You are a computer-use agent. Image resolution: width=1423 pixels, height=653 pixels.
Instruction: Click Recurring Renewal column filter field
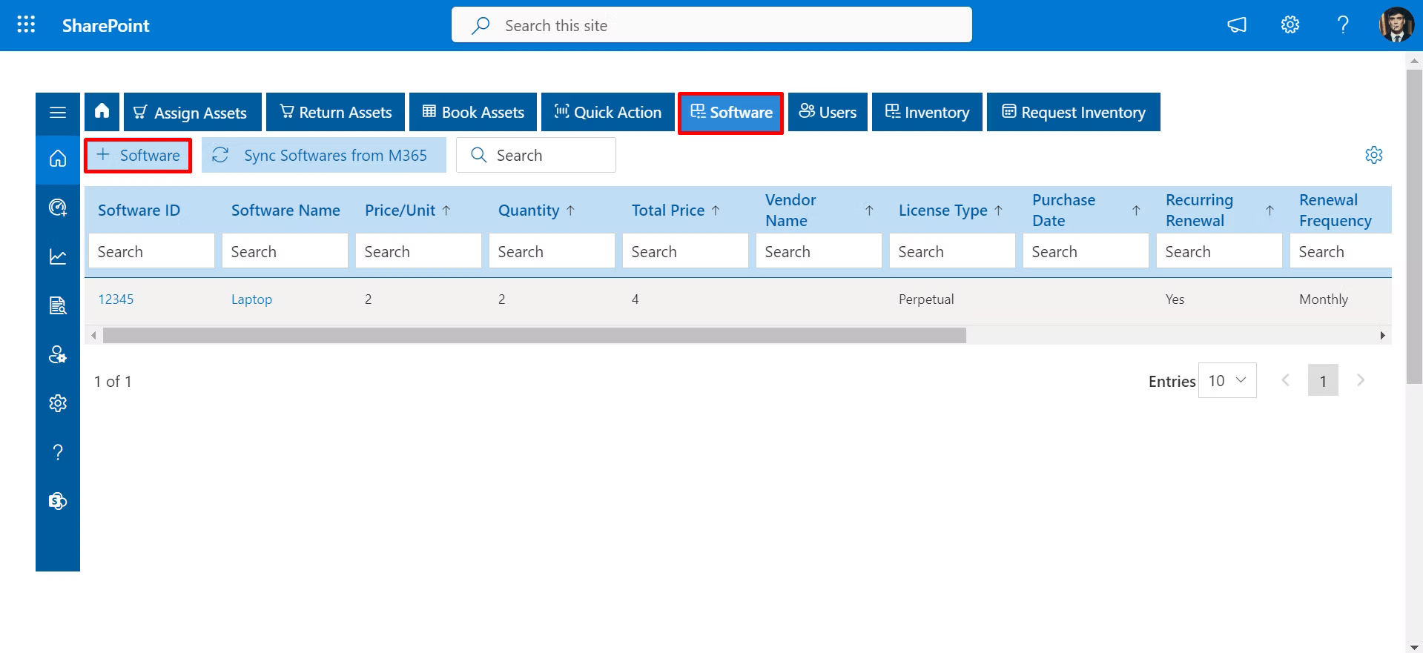point(1219,251)
